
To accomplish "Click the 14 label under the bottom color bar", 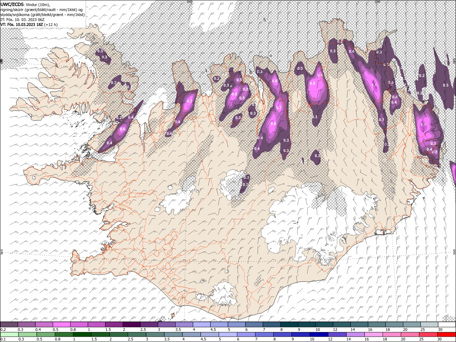I will [348, 339].
